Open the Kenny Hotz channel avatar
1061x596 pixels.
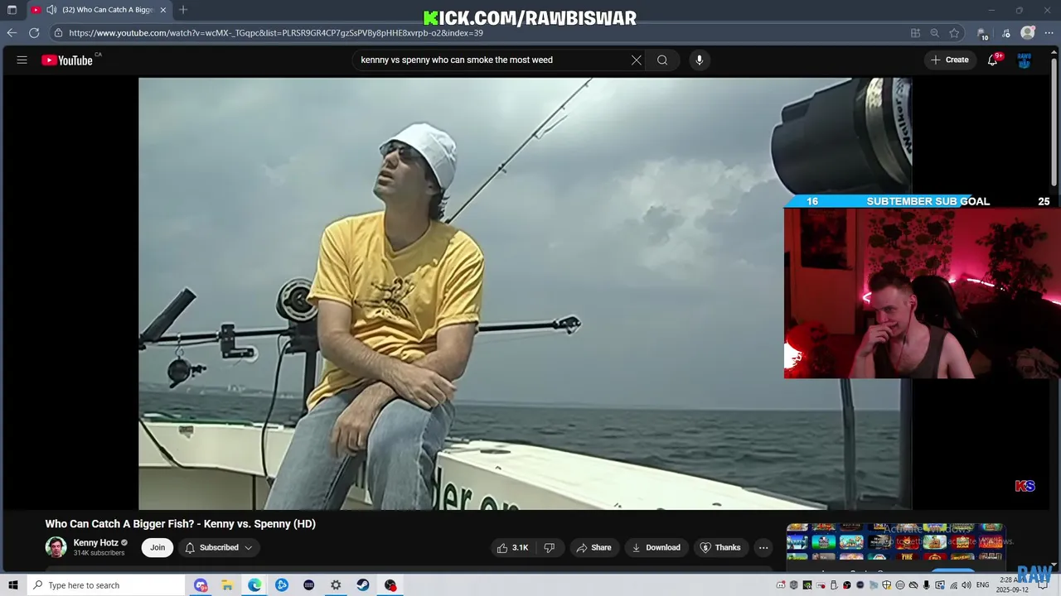point(56,547)
